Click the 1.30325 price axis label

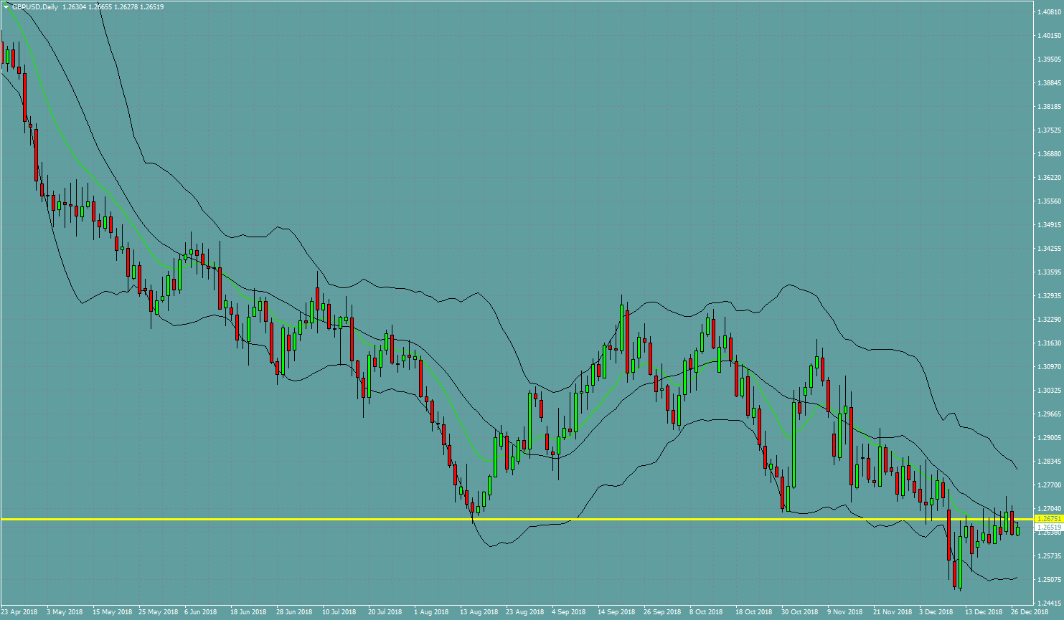click(x=1048, y=390)
